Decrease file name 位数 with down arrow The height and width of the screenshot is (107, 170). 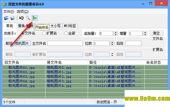[x=112, y=44]
